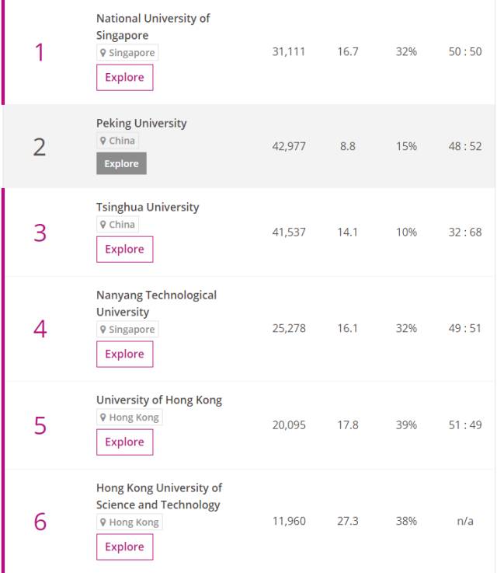Open University of Hong Kong title link

coord(159,400)
